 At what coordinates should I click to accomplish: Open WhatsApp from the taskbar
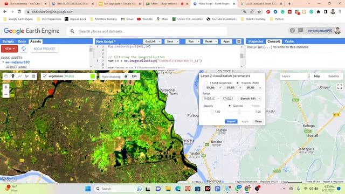coord(238,189)
